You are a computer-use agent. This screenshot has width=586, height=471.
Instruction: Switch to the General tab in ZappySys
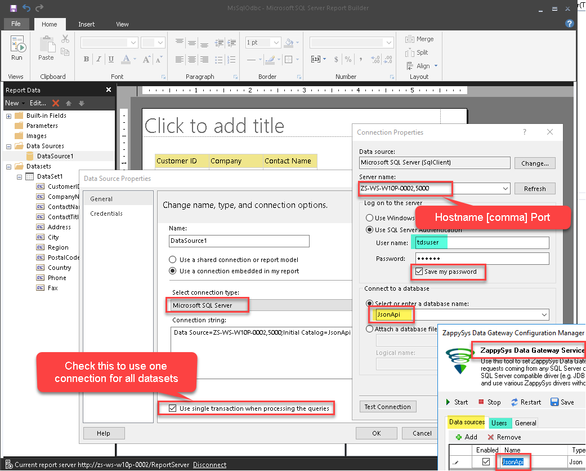(525, 423)
